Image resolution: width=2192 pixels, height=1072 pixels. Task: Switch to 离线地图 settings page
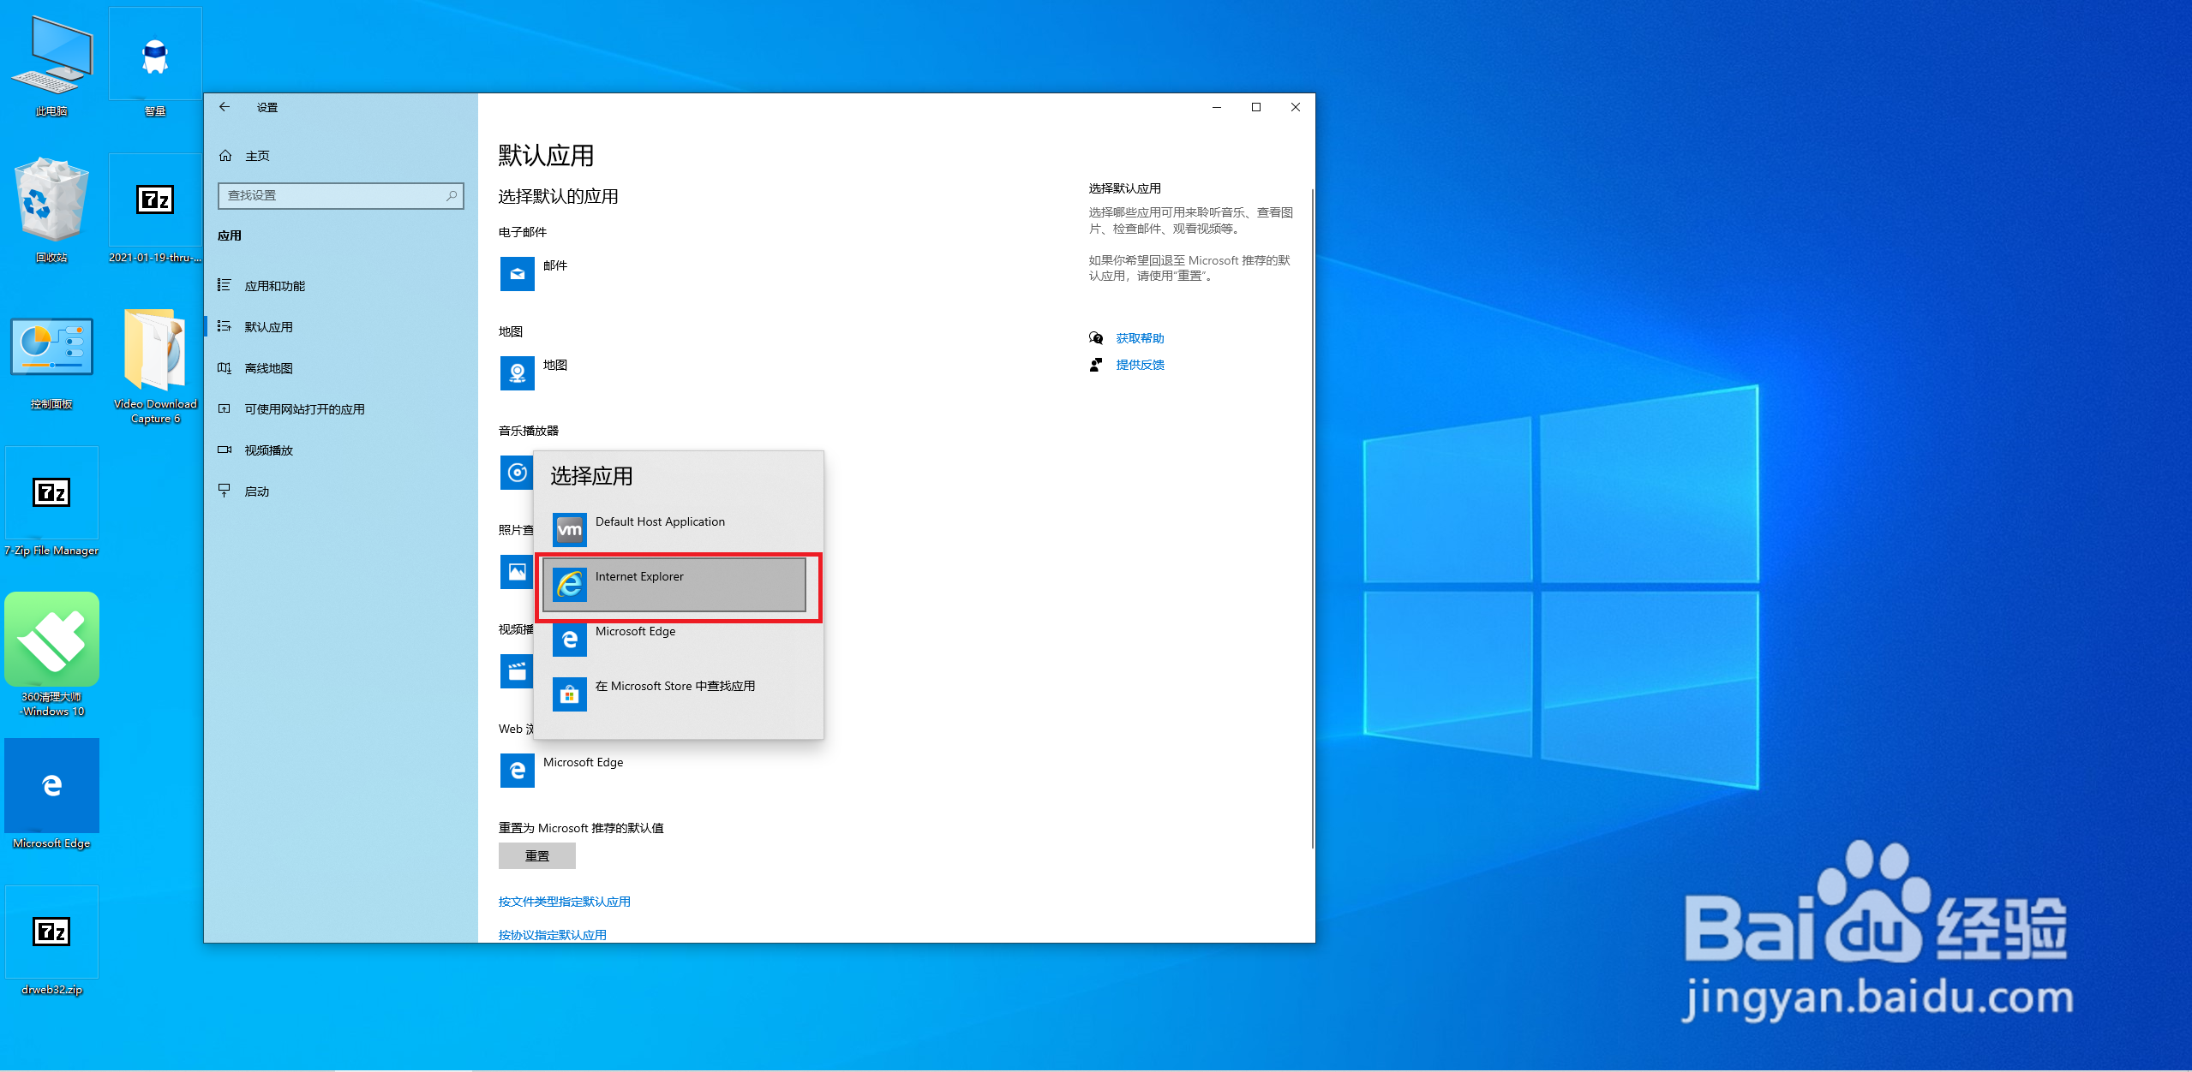268,368
